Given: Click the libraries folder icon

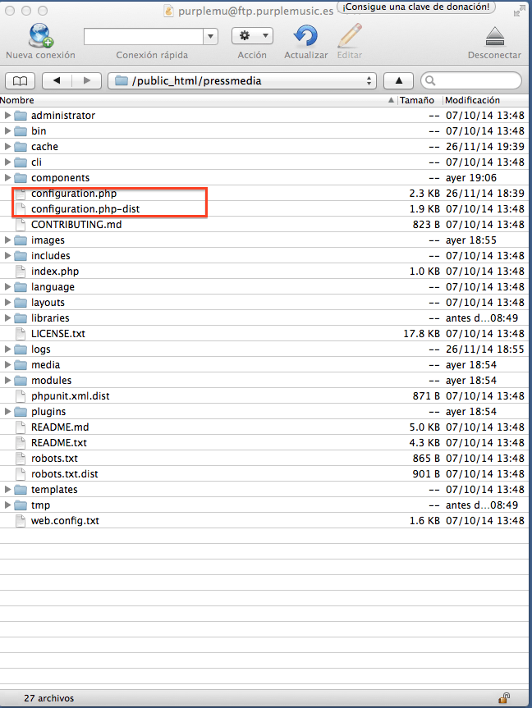Looking at the screenshot, I should tap(21, 318).
